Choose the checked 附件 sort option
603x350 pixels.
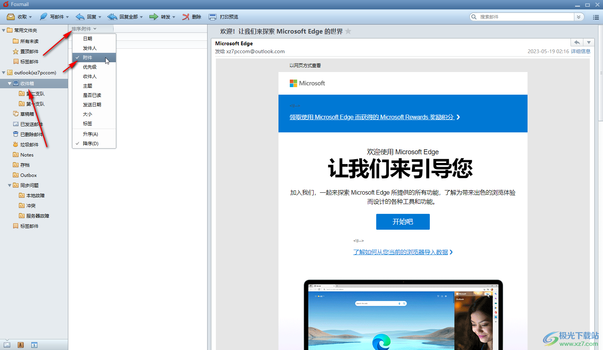point(88,57)
